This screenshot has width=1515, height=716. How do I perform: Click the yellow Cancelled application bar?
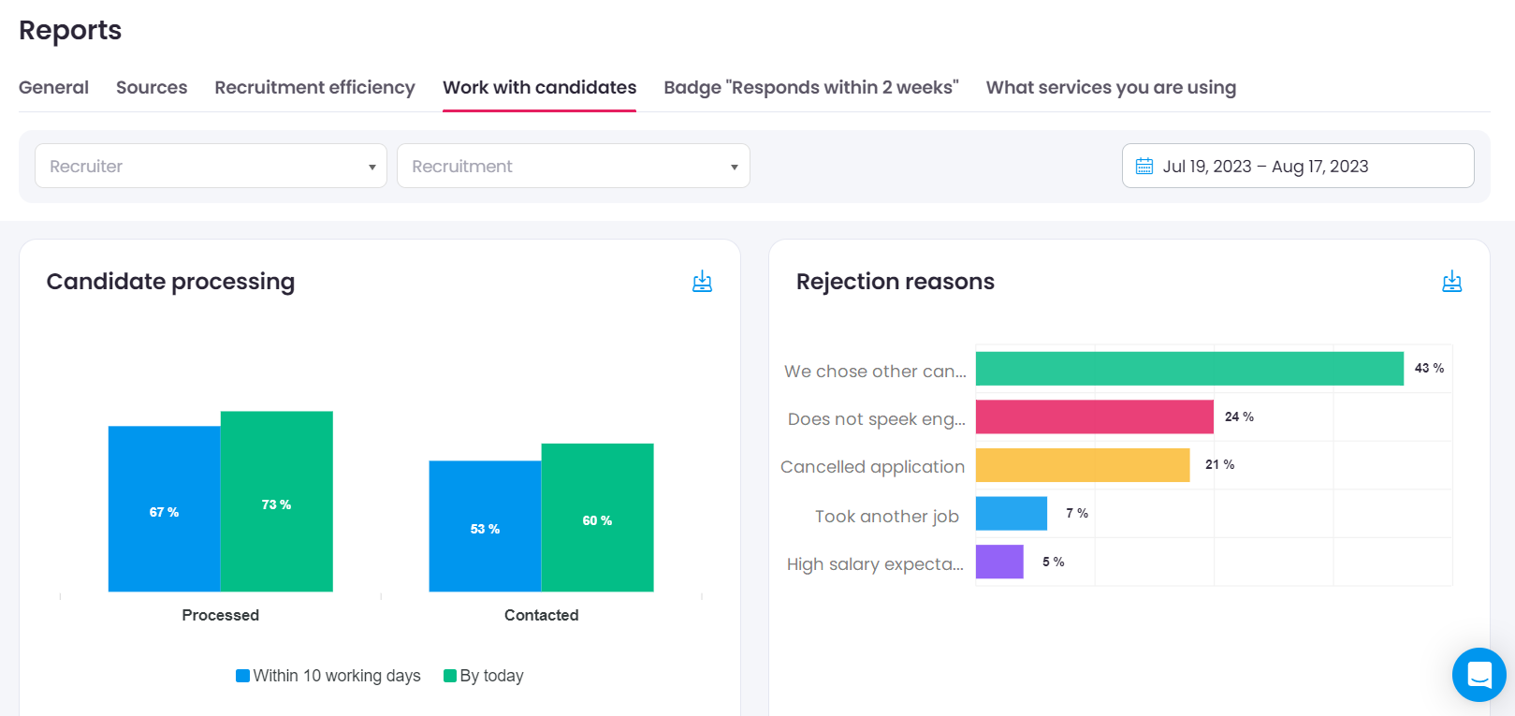(x=1082, y=465)
